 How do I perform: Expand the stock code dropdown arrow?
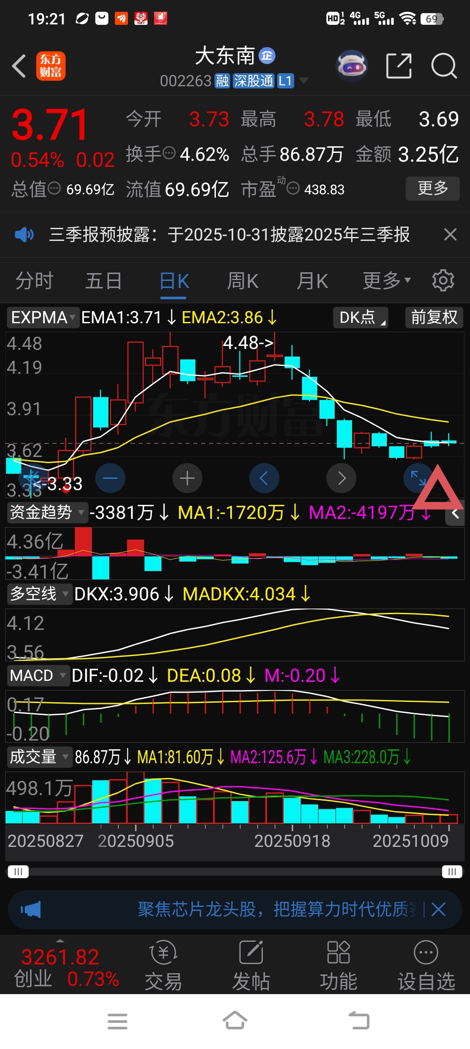coord(304,81)
